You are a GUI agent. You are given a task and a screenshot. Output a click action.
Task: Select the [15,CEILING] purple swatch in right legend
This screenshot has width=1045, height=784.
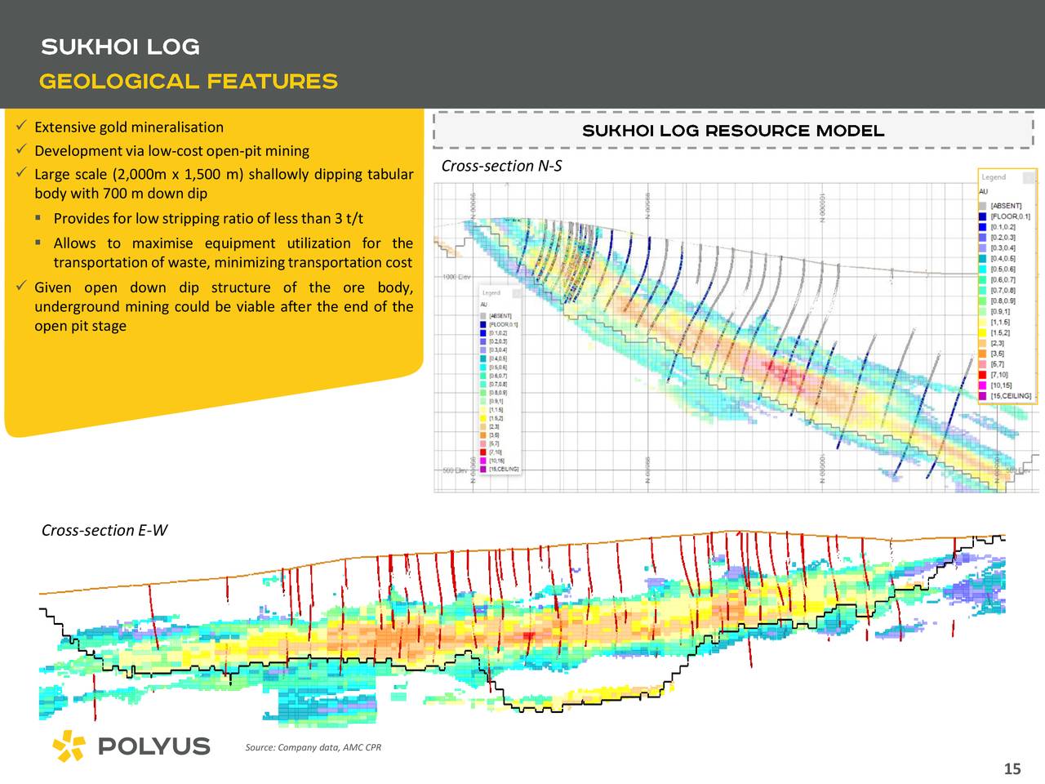tap(983, 396)
